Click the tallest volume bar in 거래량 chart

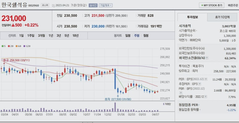(115, 107)
